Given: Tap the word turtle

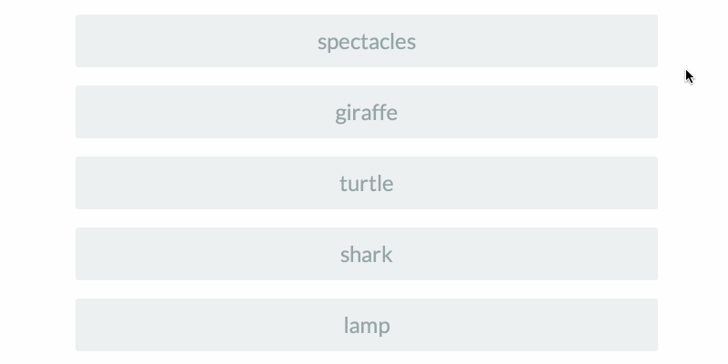Looking at the screenshot, I should 367,184.
